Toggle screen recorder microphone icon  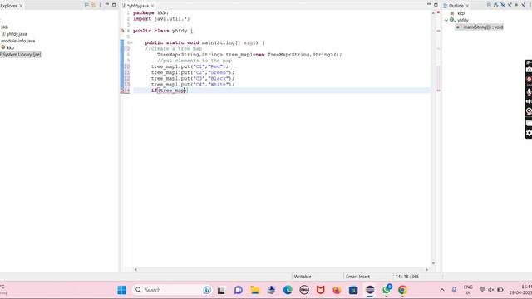(529, 92)
